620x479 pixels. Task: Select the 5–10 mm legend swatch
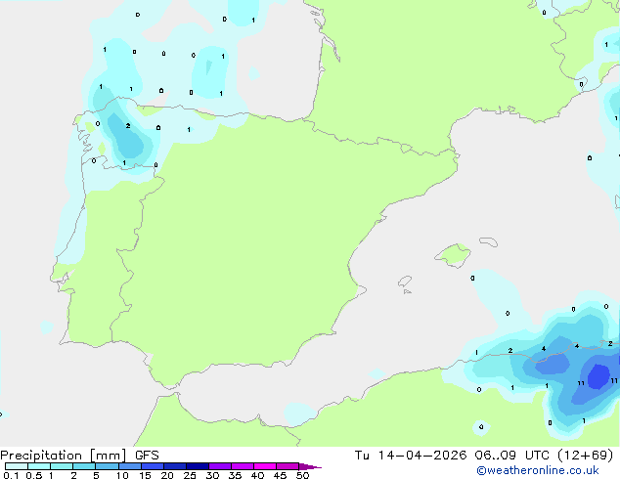107,466
